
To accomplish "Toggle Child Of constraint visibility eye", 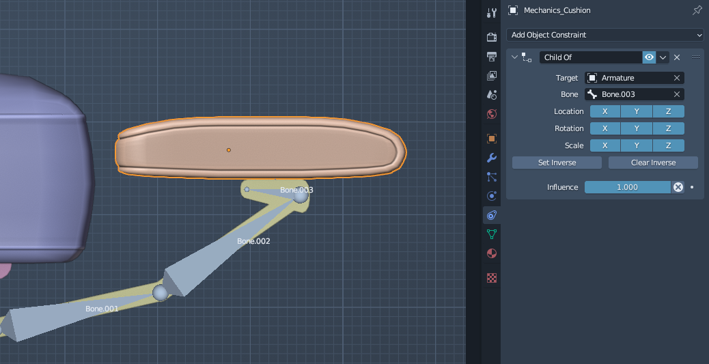I will [x=649, y=57].
